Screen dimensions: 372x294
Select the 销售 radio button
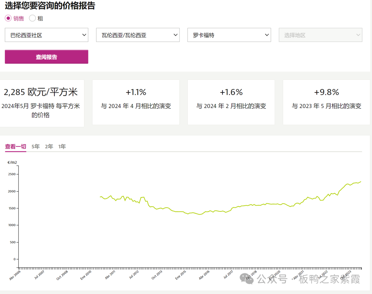[8, 18]
